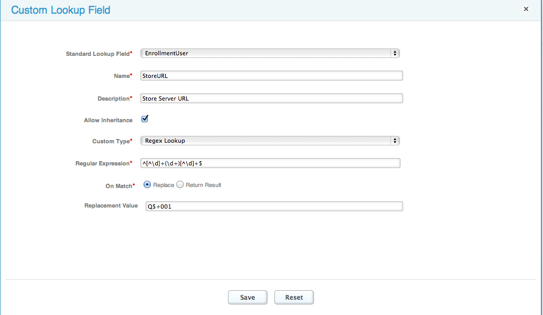Select the Replace radio button
543x315 pixels.
point(147,185)
